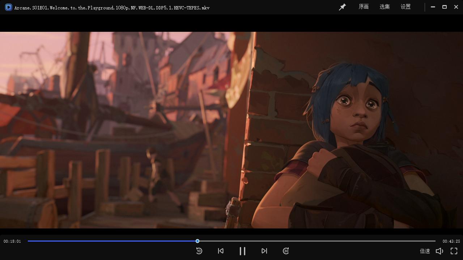The height and width of the screenshot is (260, 463).
Task: Click the Arcane video file name title
Action: (x=112, y=8)
